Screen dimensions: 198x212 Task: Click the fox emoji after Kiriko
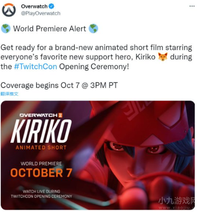pyautogui.click(x=163, y=57)
